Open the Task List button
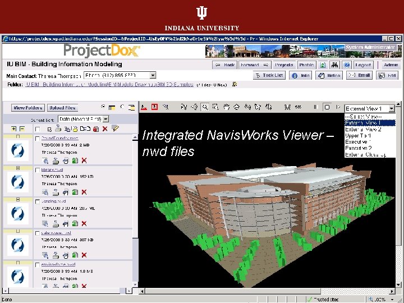Image resolution: width=404 pixels, height=303 pixels. tap(269, 76)
